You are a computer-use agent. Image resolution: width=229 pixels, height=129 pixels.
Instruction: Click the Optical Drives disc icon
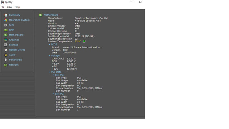point(6,50)
